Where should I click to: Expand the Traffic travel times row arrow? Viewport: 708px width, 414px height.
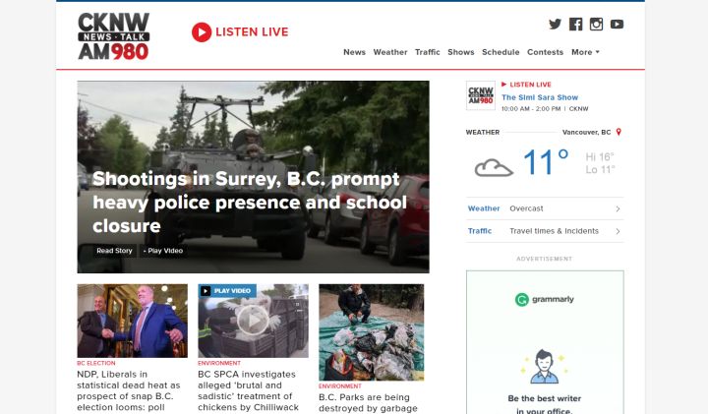618,231
